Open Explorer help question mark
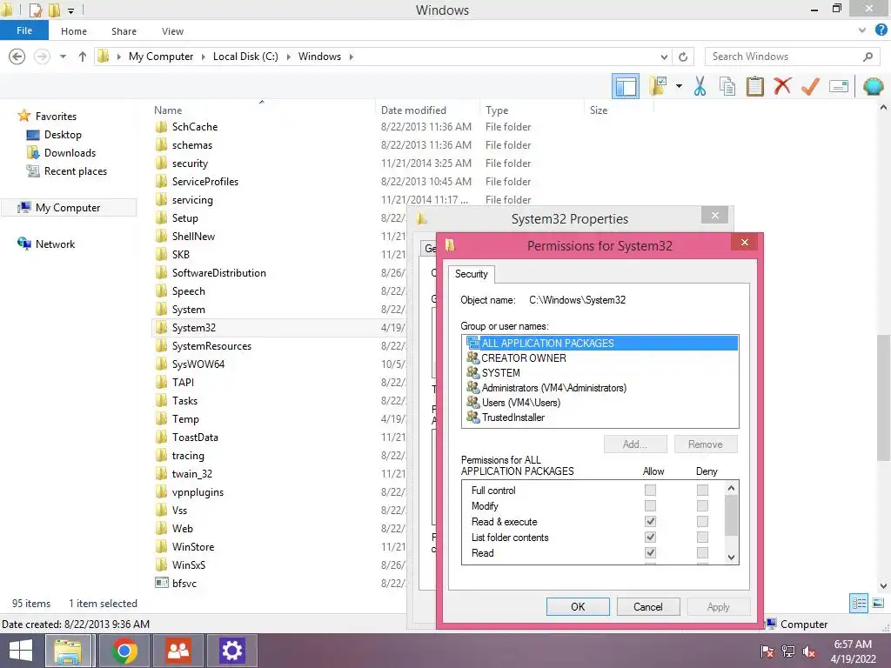 pos(881,30)
